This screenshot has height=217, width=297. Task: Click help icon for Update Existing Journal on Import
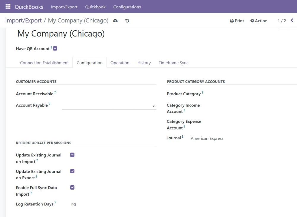pos(37,160)
